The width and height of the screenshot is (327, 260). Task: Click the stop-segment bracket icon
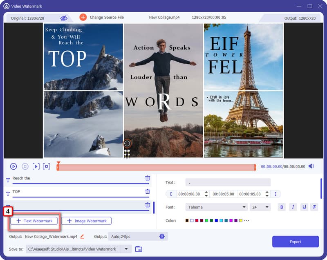tap(47, 166)
